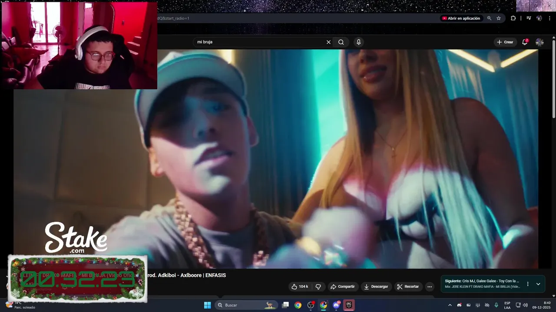Open the Windows Start menu

(207, 305)
